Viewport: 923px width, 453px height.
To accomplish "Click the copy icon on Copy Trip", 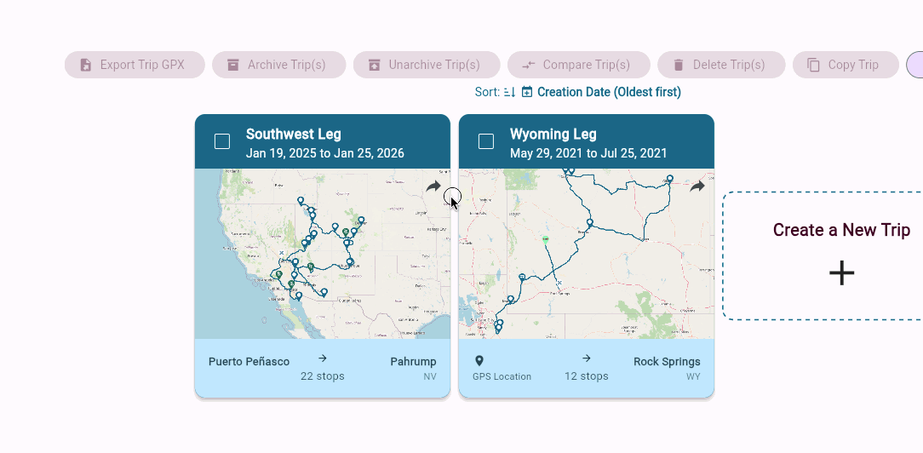I will point(813,65).
